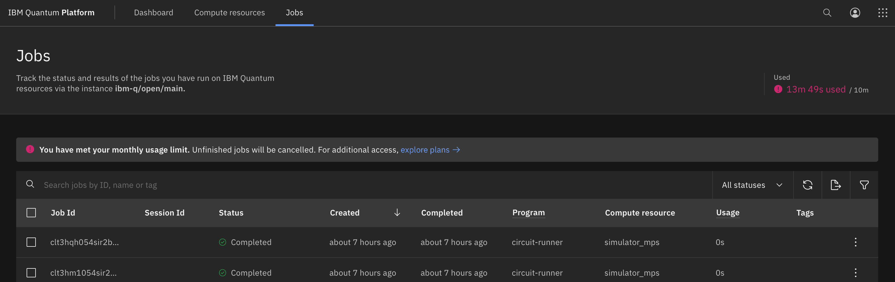Follow the explore plans link
The image size is (895, 282).
point(430,150)
